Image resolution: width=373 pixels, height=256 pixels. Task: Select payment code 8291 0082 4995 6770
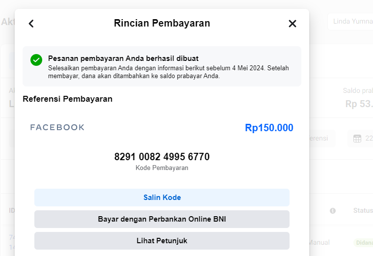coord(162,157)
